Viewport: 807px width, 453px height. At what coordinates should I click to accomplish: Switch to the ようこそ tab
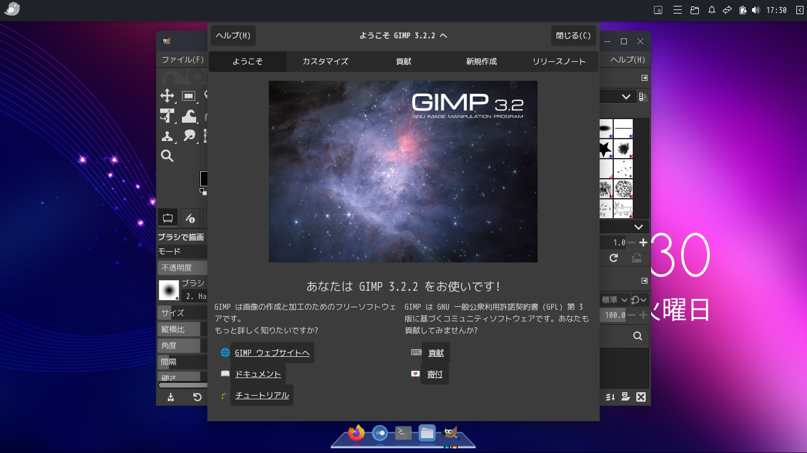248,61
